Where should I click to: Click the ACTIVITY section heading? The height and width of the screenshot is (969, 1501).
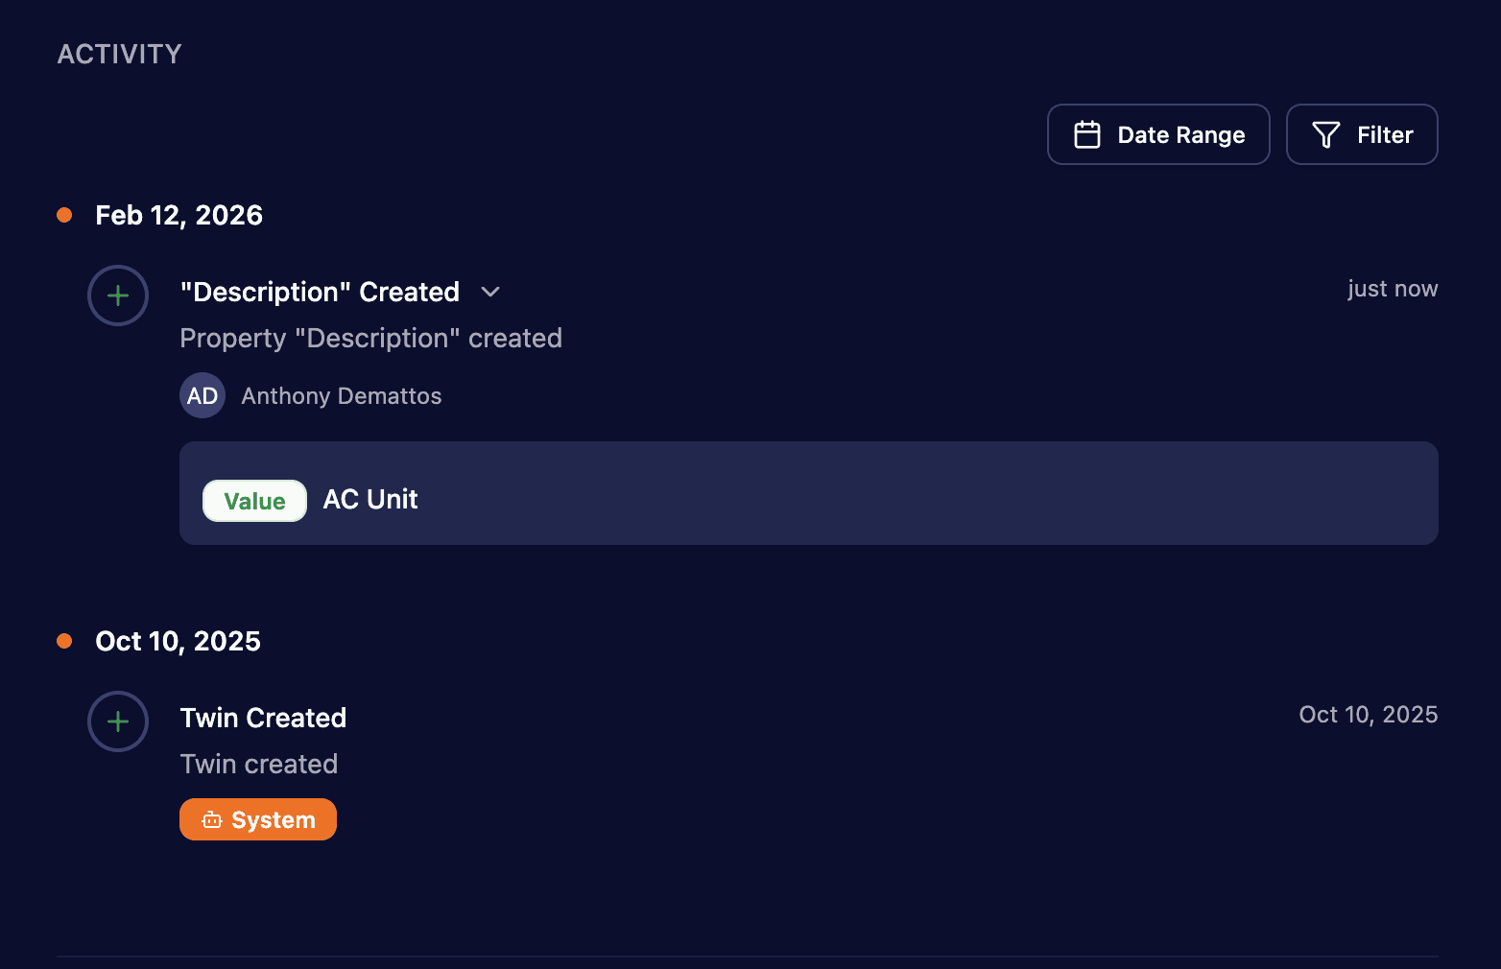click(x=119, y=54)
